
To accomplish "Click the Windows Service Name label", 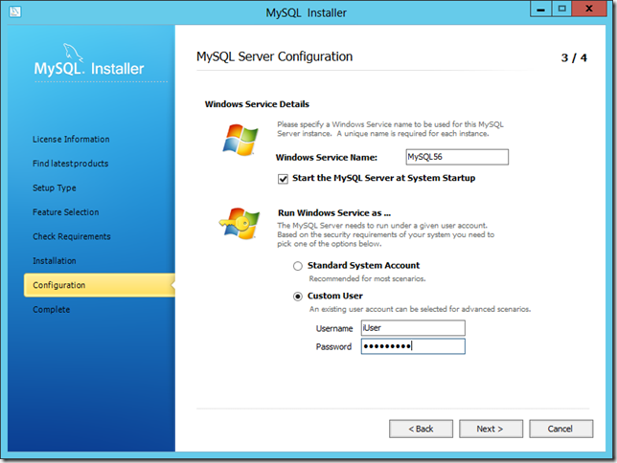I will 326,158.
